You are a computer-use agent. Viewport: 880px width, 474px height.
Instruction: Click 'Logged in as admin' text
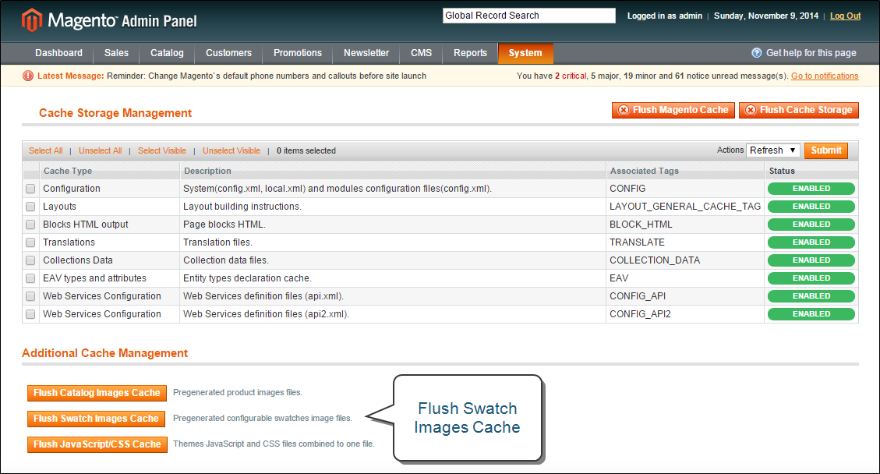[665, 16]
